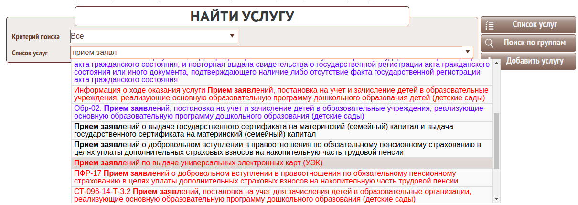Click the results list scrollbar thumb
The image size is (578, 205).
496,141
